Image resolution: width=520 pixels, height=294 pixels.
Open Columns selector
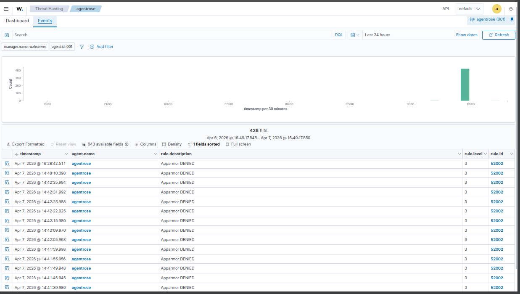point(145,144)
